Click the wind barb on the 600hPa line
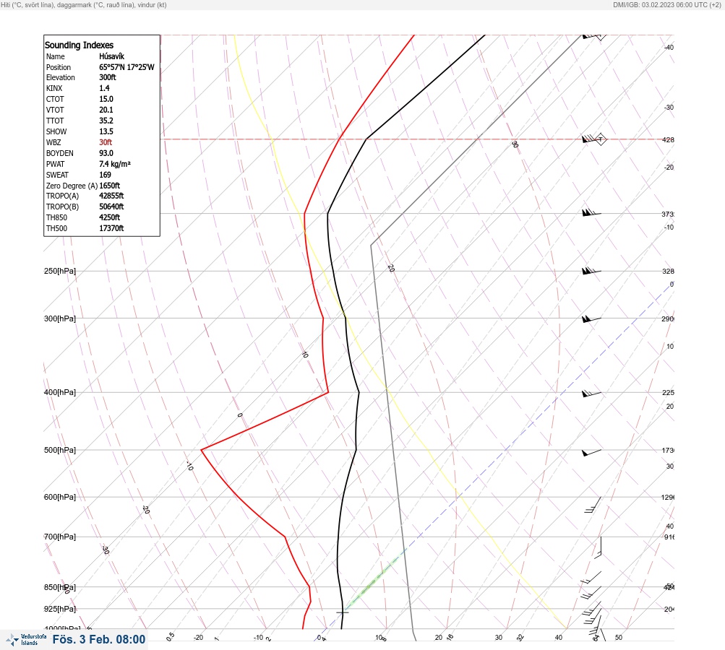 point(593,505)
